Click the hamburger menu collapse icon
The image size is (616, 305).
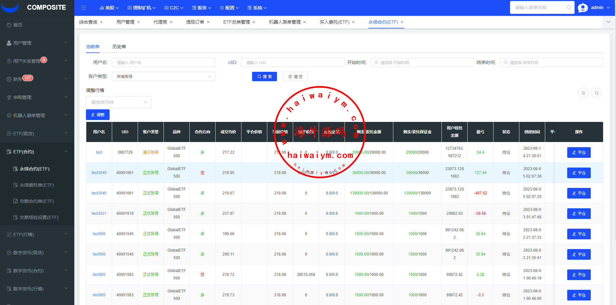pos(84,8)
